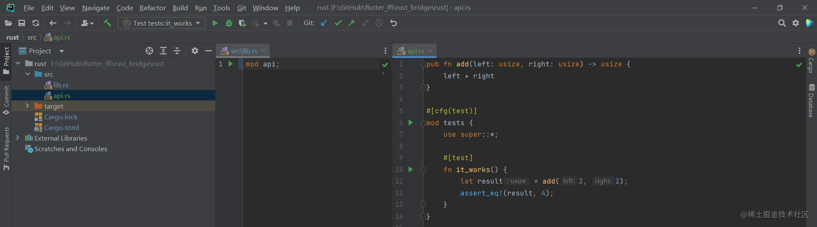Start debugging with the bug icon
Image resolution: width=817 pixels, height=227 pixels.
[x=229, y=23]
